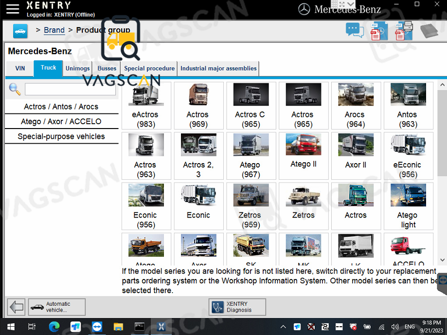447x335 pixels.
Task: Click the taskbar clock and date
Action: coord(431,327)
